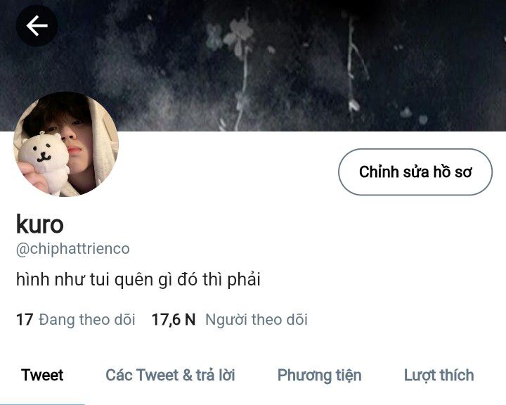The width and height of the screenshot is (506, 405).
Task: Switch to the Tweet tab
Action: [x=42, y=375]
